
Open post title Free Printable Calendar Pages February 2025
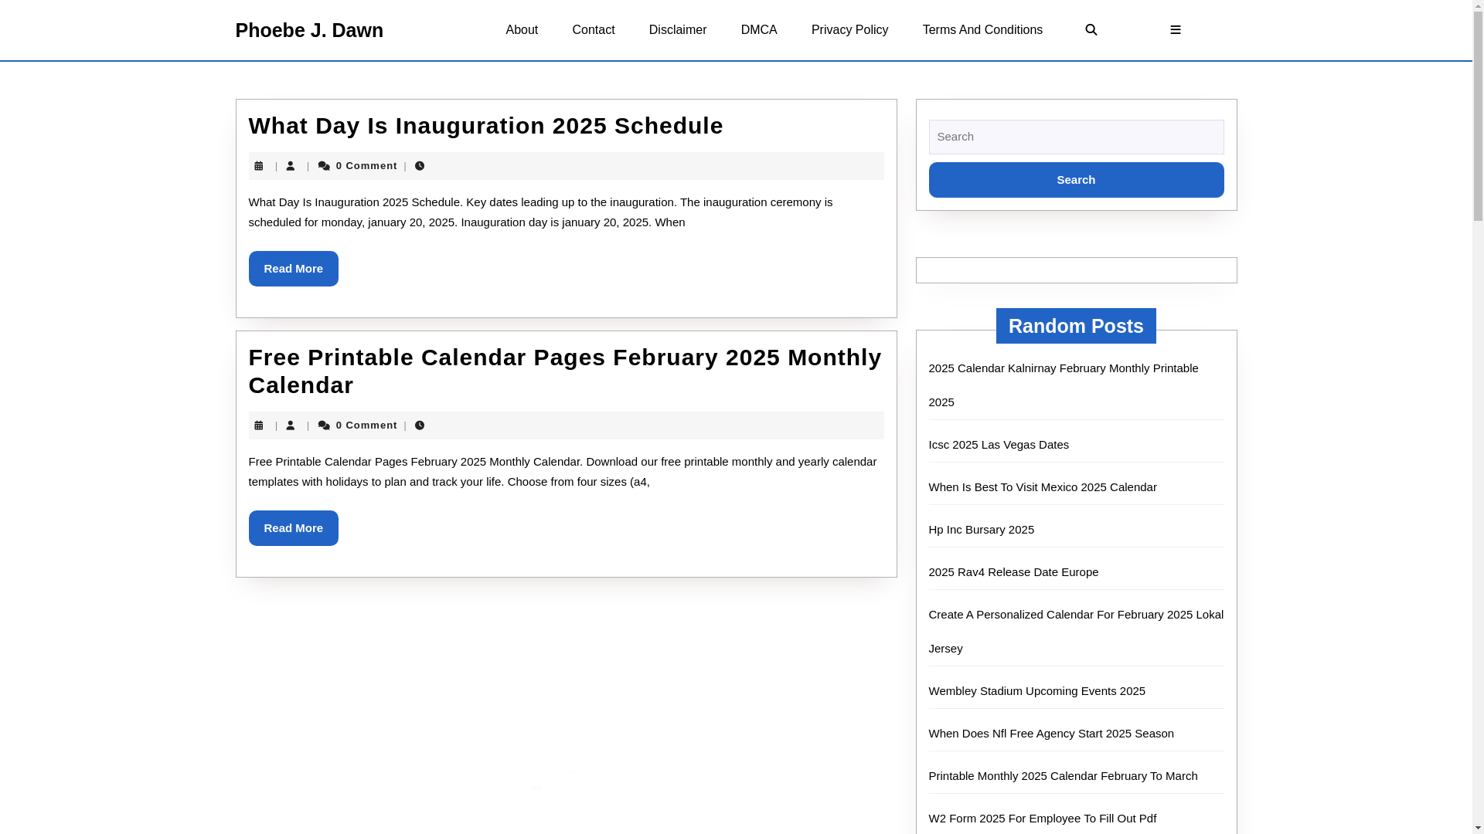565,371
